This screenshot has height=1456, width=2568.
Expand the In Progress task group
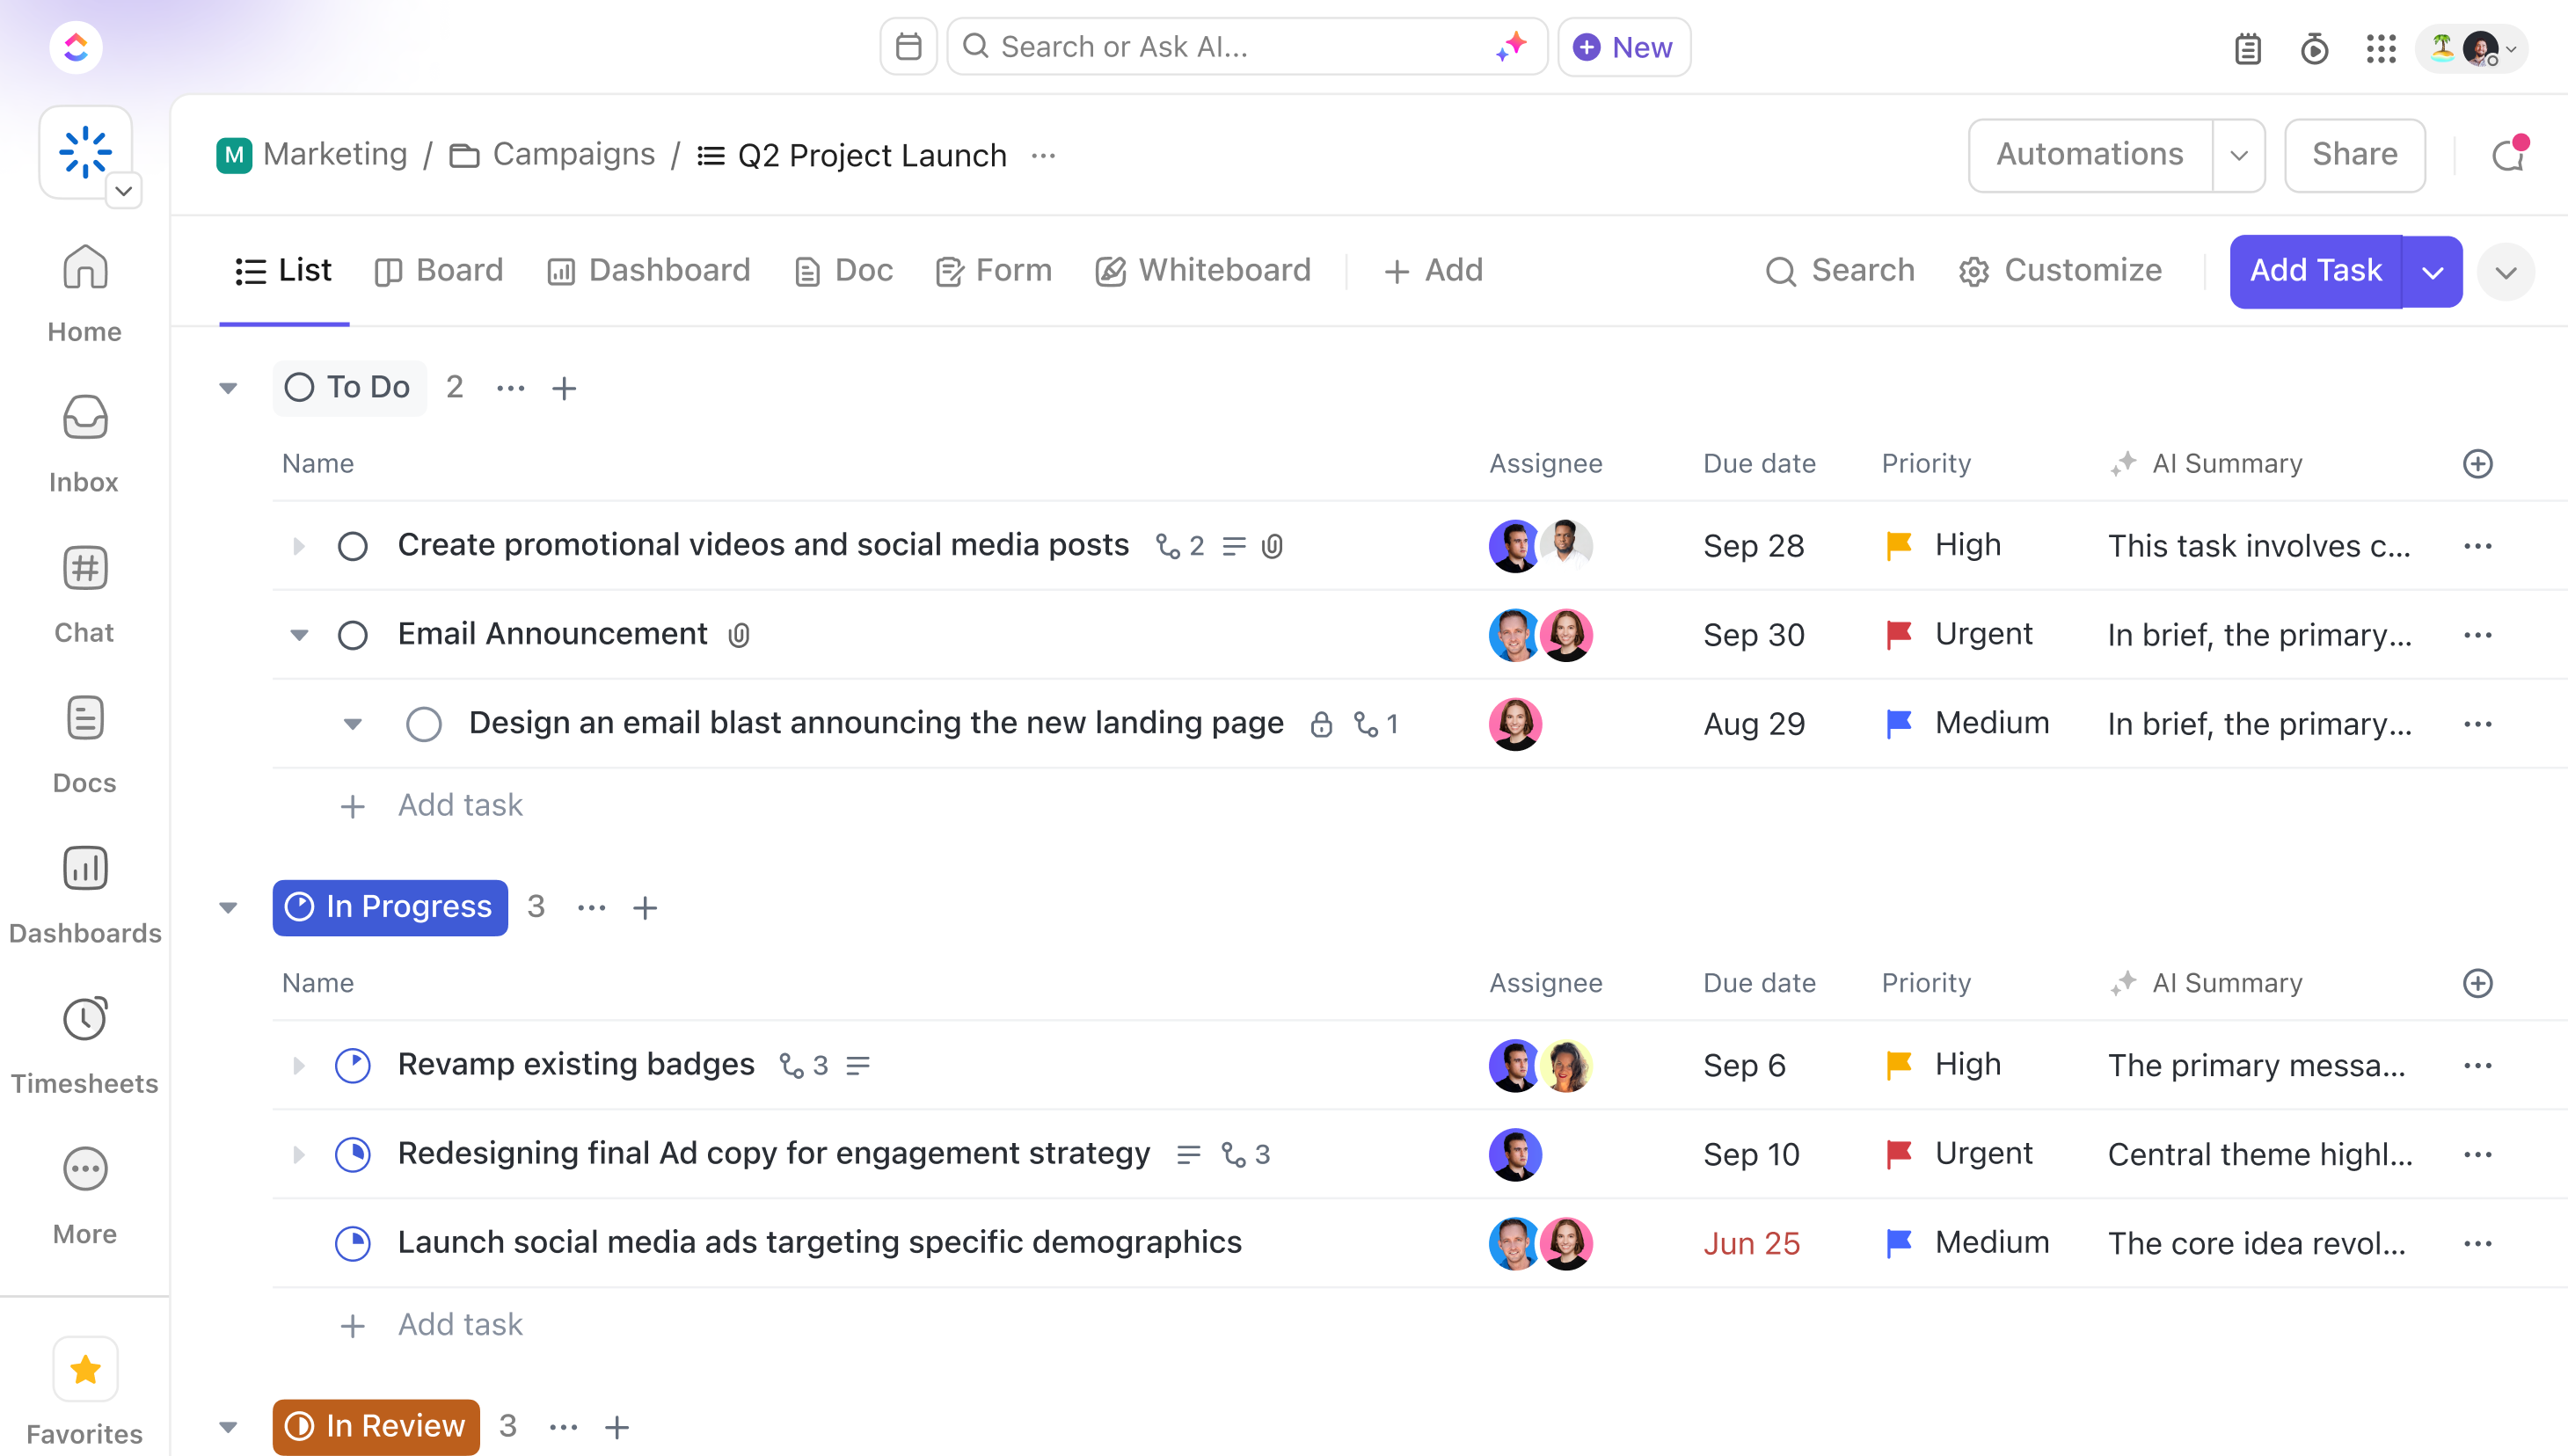coord(226,906)
